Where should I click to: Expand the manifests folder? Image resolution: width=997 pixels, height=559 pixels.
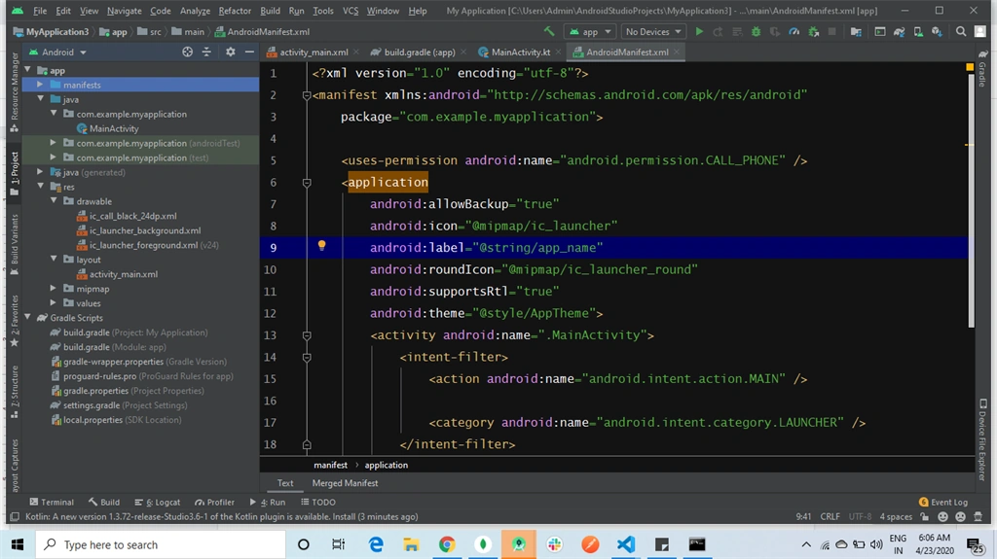40,85
